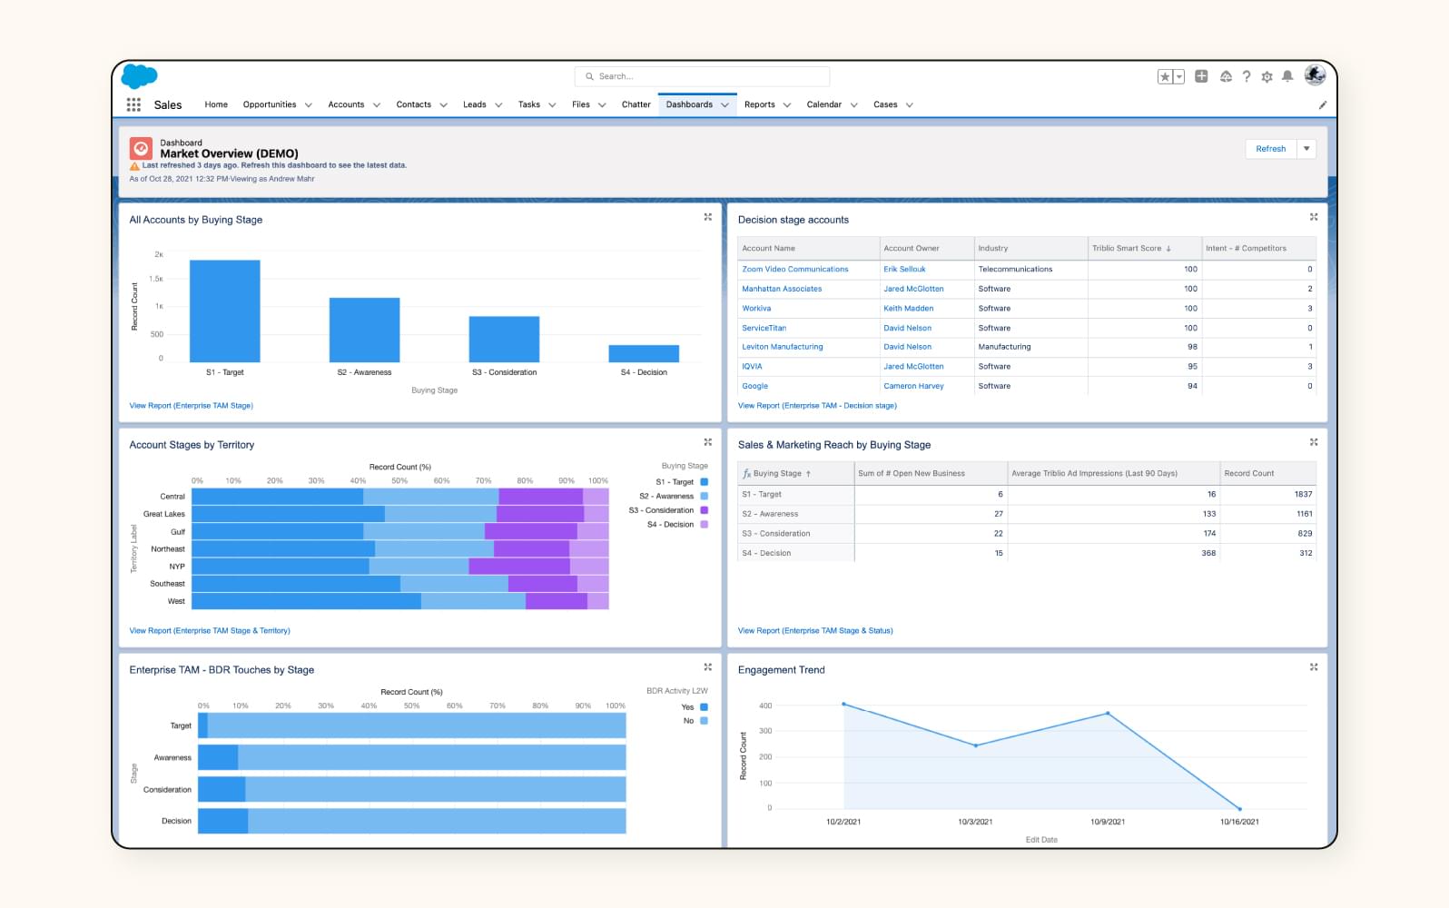Click the S4 - Decision row in Reach table
Viewport: 1449px width, 908px height.
(1027, 553)
